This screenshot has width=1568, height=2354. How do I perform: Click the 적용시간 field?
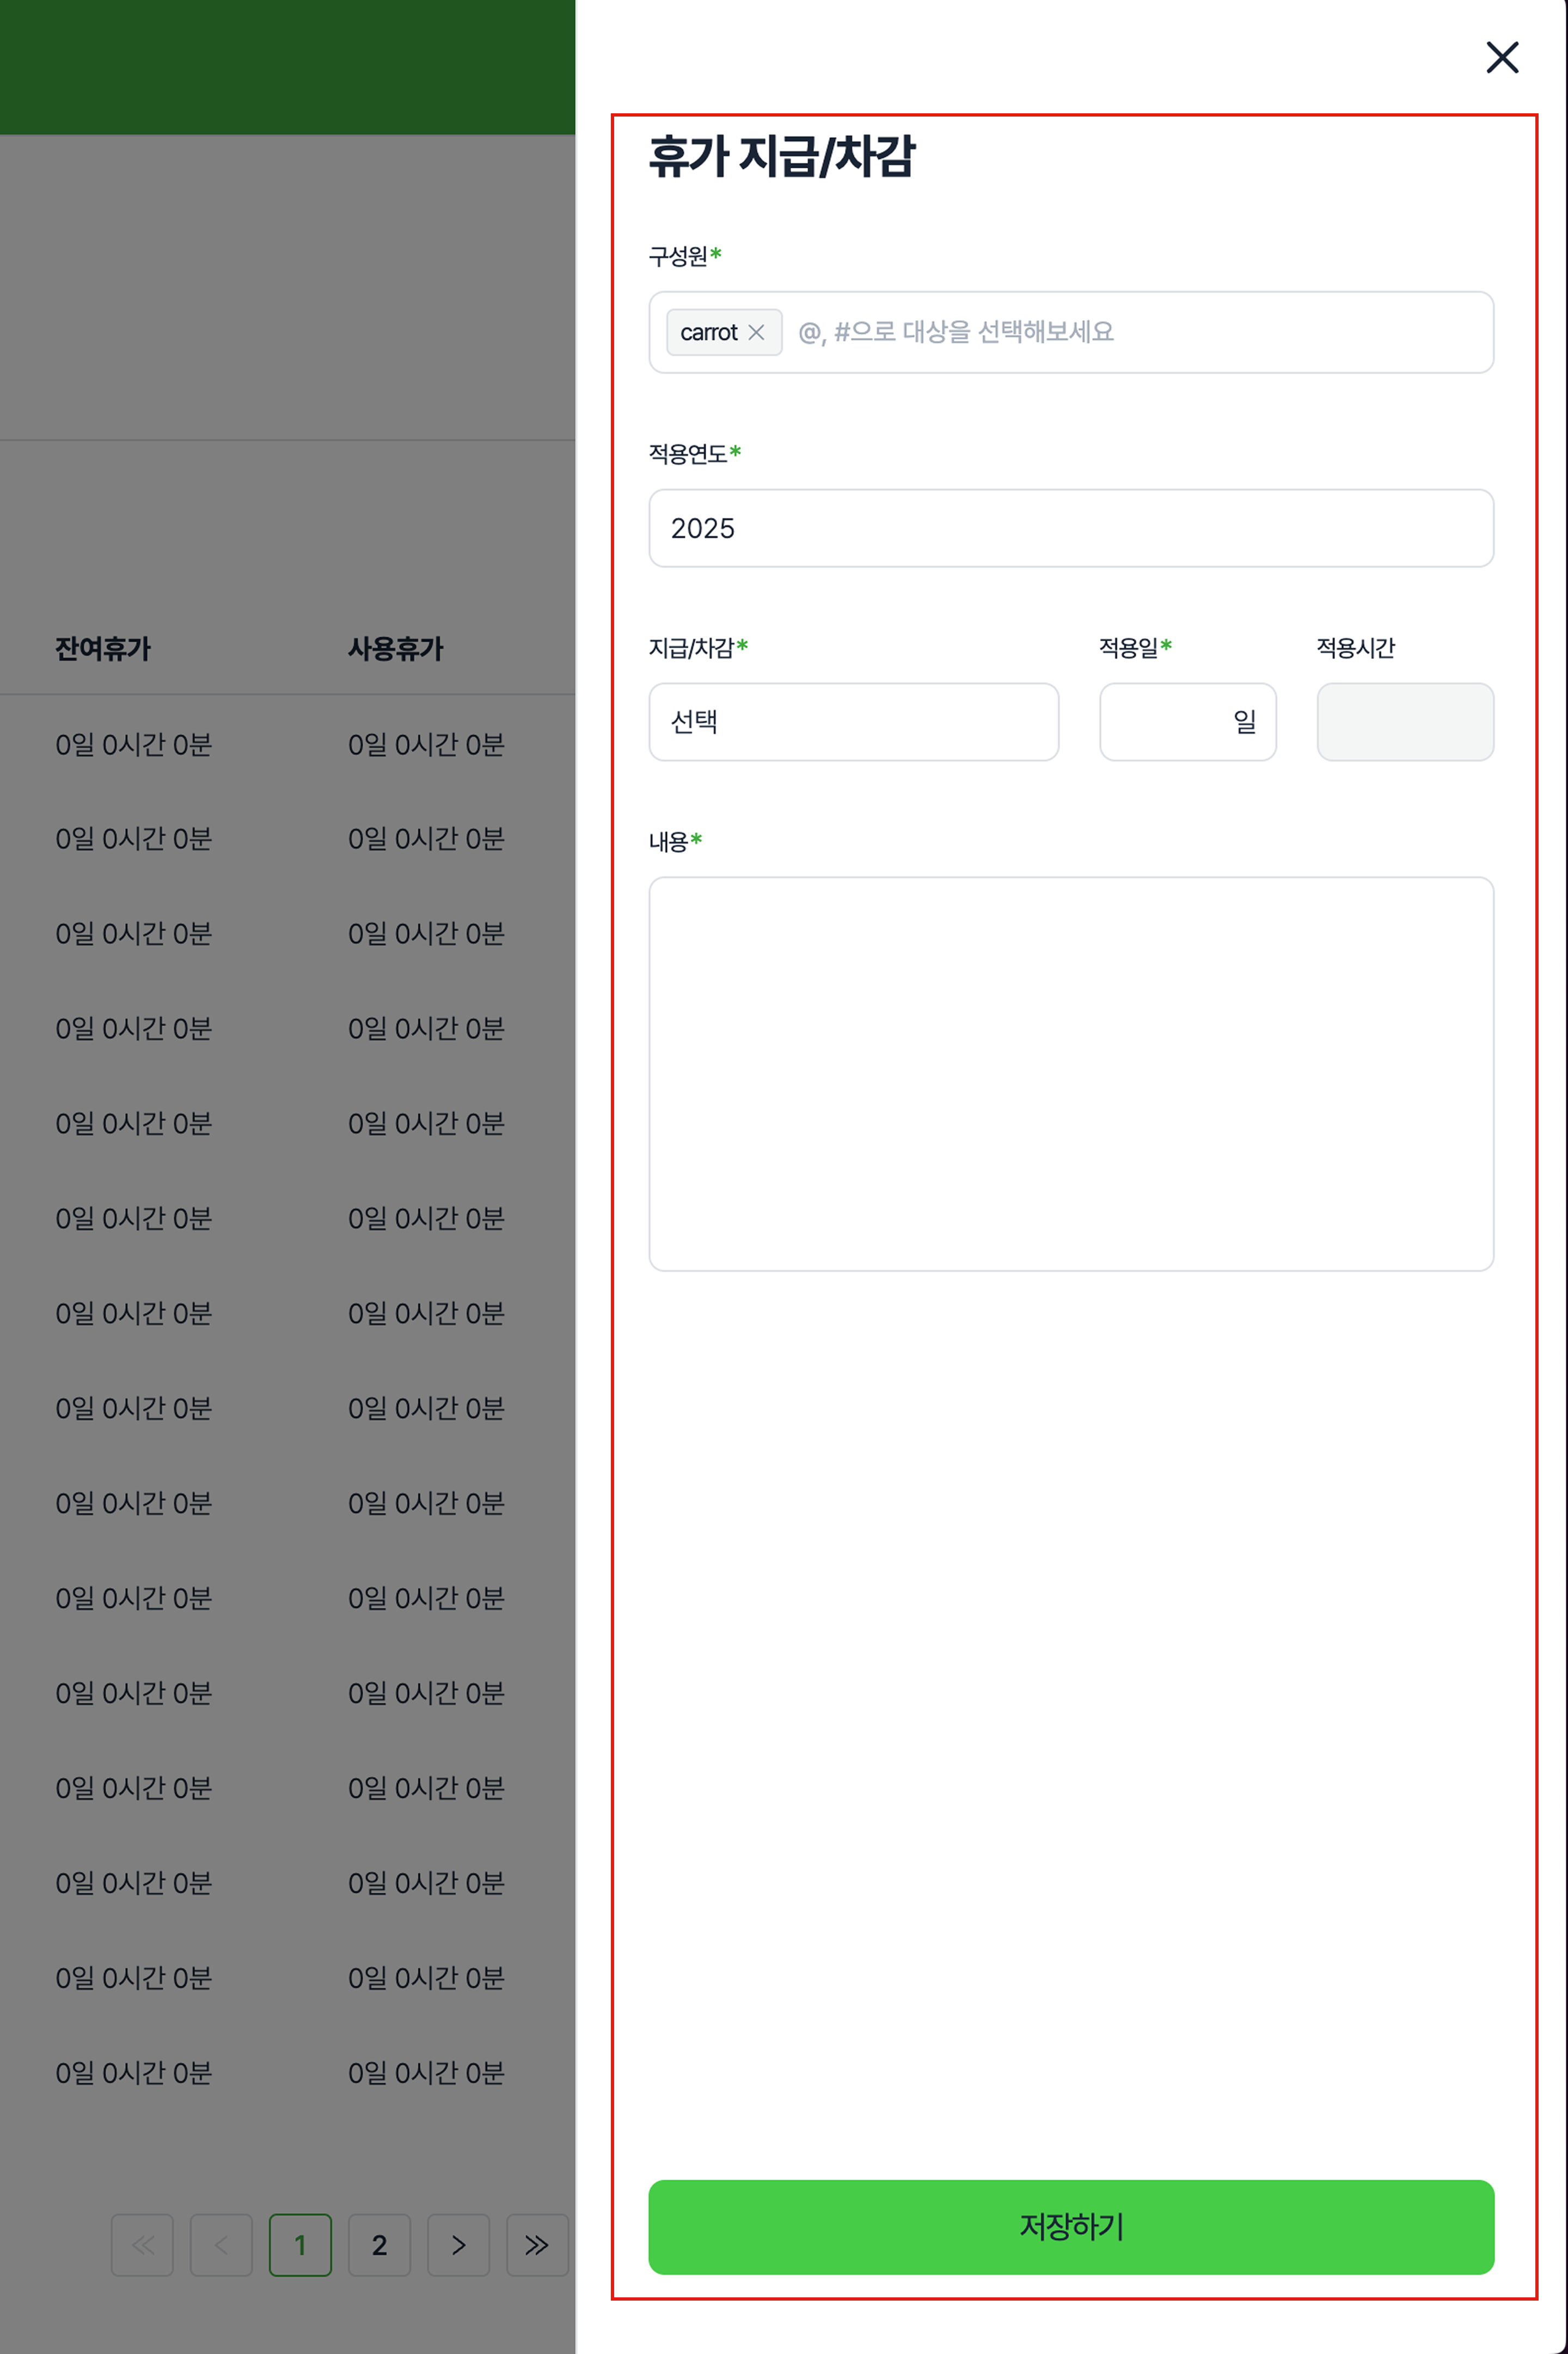pos(1404,721)
